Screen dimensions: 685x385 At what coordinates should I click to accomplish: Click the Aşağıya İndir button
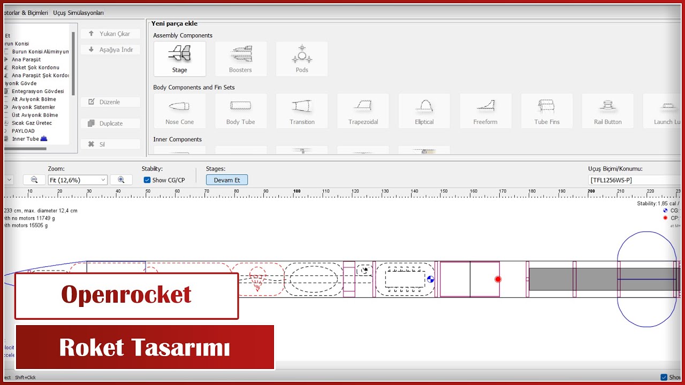[110, 50]
